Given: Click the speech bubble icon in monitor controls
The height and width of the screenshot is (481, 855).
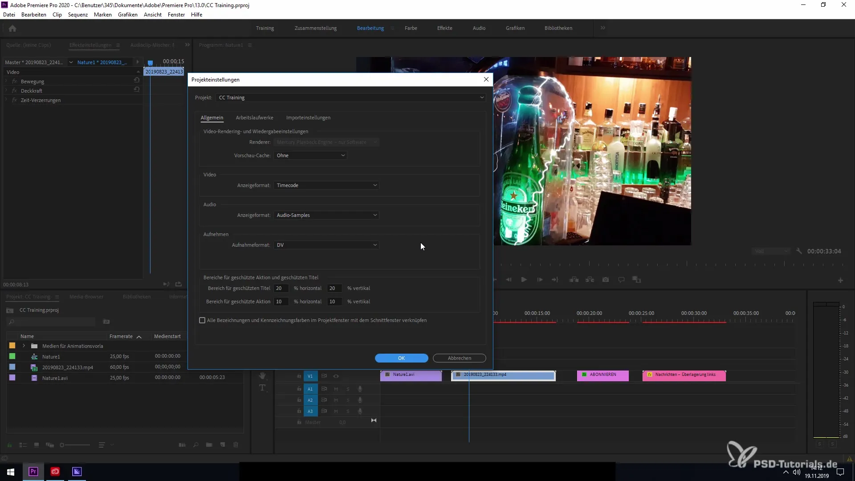Looking at the screenshot, I should click(x=621, y=280).
